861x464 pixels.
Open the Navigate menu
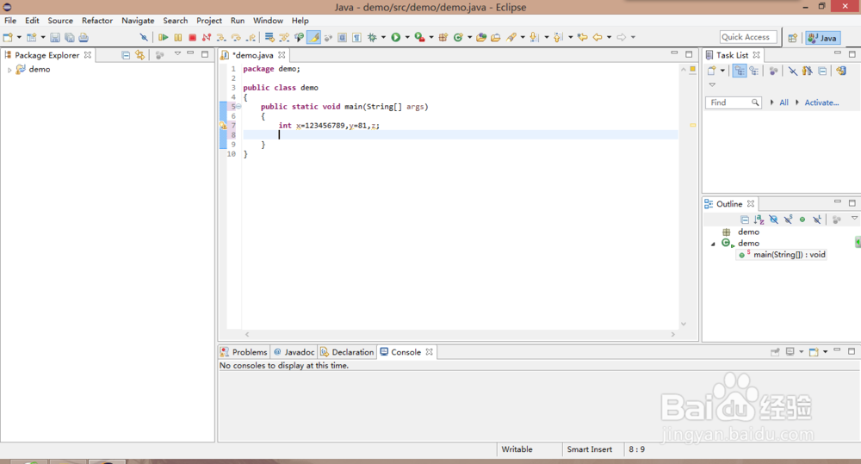click(x=138, y=21)
